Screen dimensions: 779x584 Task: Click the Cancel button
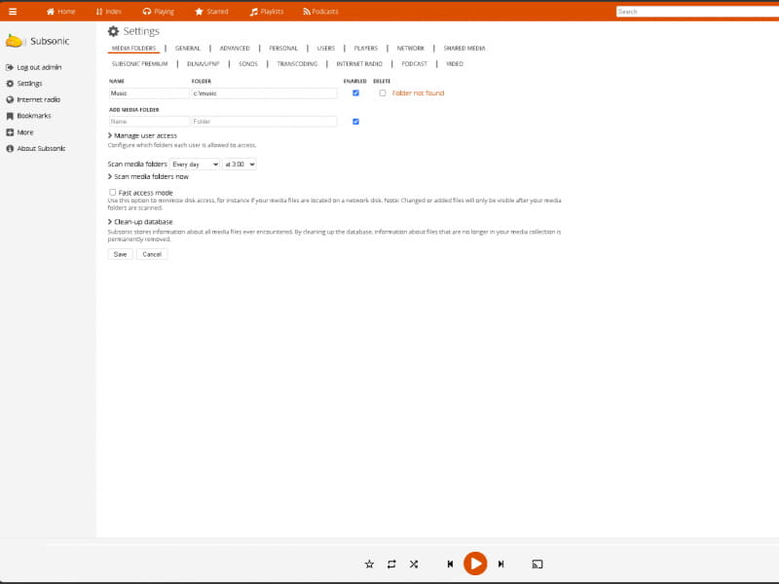tap(152, 254)
